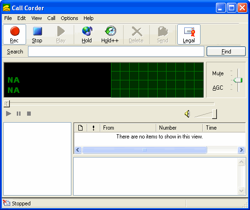This screenshot has height=210, width=250.
Task: Click the Call Corder title bar icon
Action: click(7, 8)
